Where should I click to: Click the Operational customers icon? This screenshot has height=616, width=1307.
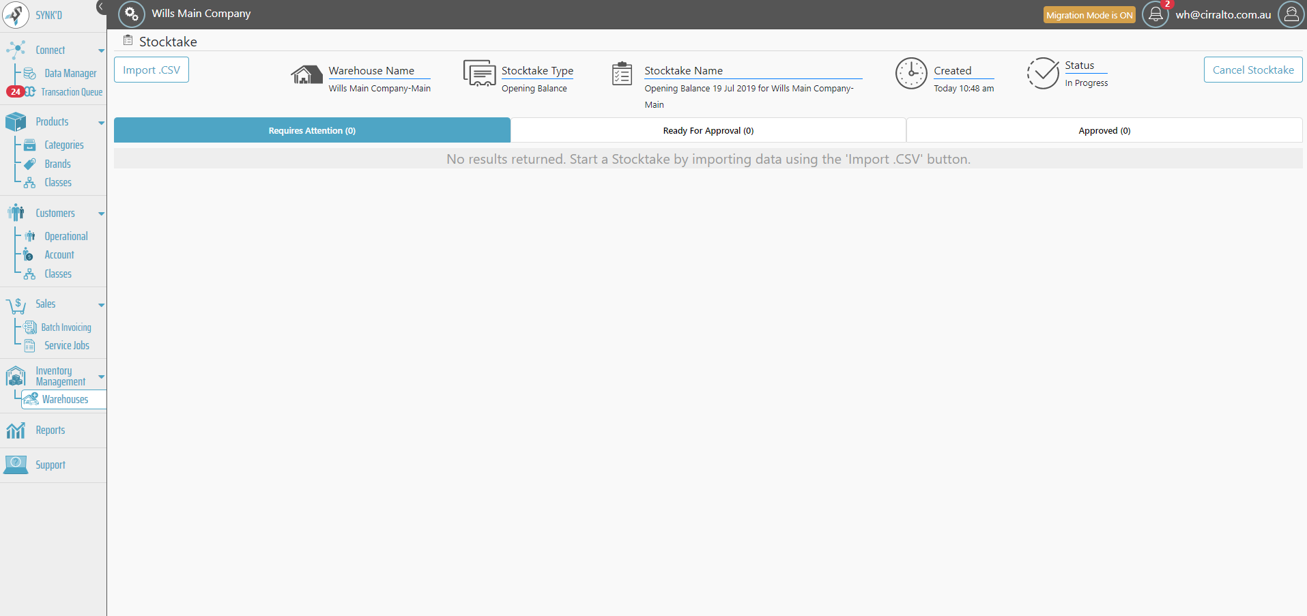(x=30, y=236)
